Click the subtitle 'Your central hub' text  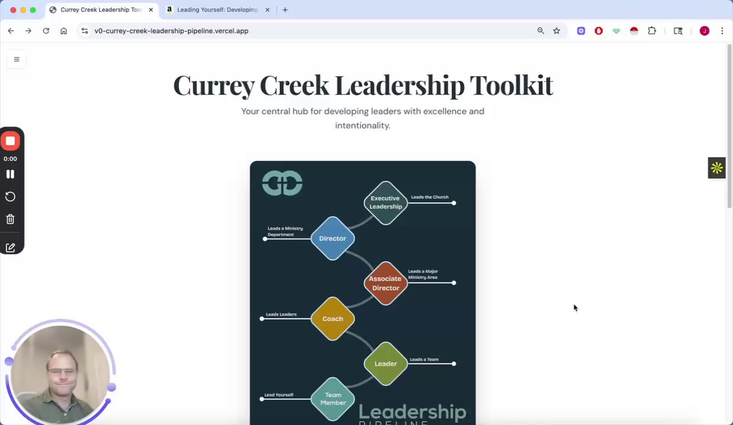click(363, 118)
